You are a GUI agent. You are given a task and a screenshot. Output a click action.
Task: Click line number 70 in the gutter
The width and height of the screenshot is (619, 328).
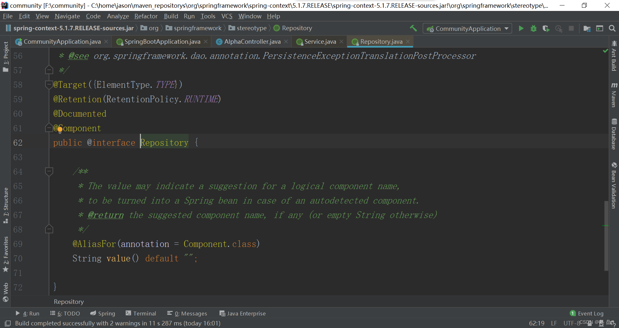18,258
